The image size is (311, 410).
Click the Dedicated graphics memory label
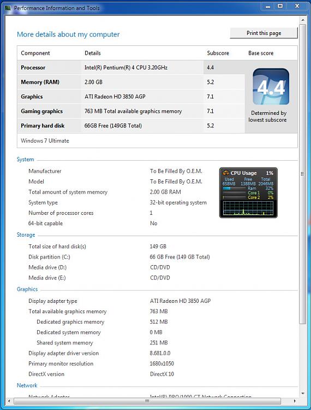click(x=70, y=322)
